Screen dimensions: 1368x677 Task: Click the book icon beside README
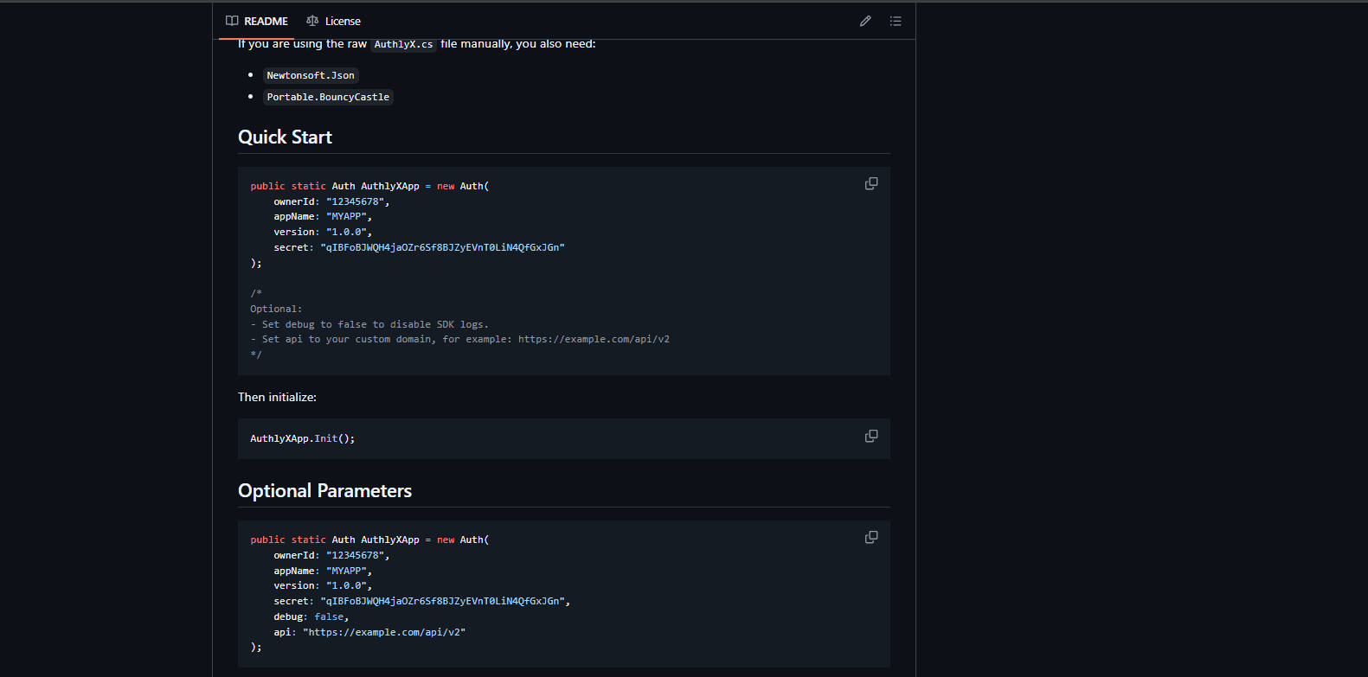pos(232,21)
